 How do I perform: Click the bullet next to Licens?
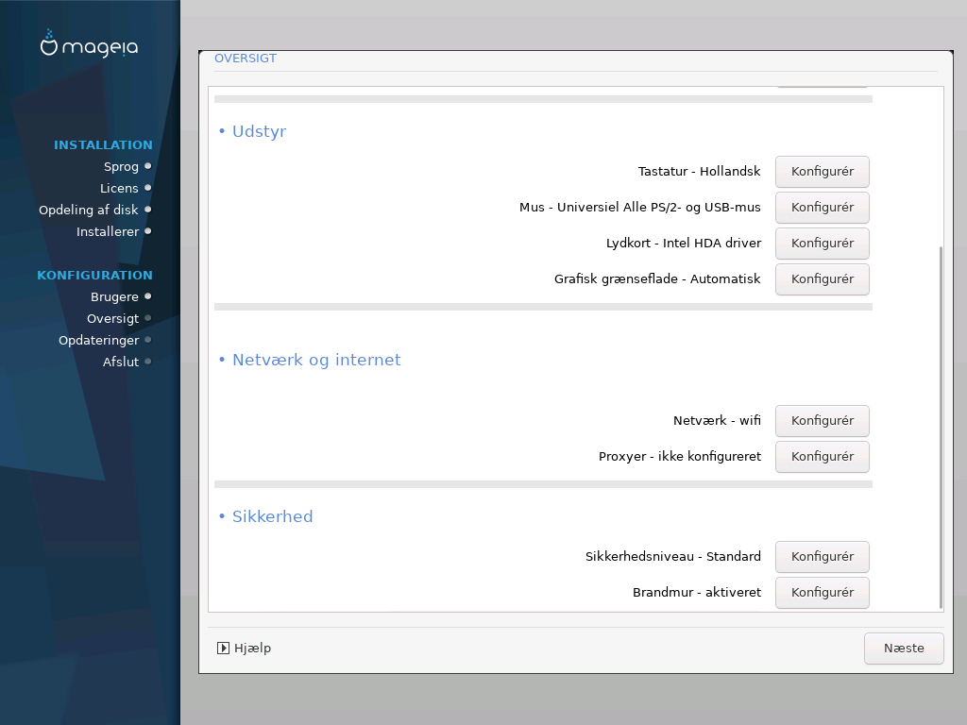[x=148, y=188]
